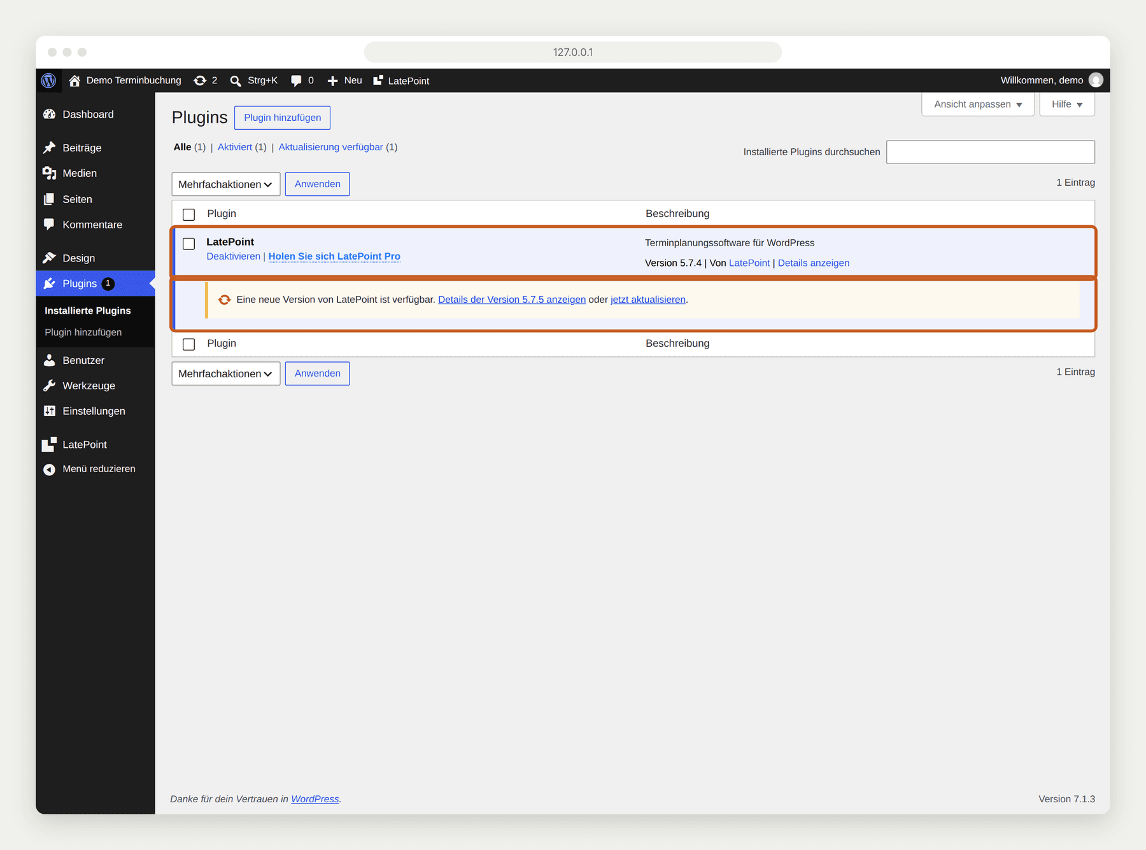This screenshot has width=1146, height=850.
Task: Click the home icon beside Demo Terminbuchung
Action: pyautogui.click(x=74, y=81)
